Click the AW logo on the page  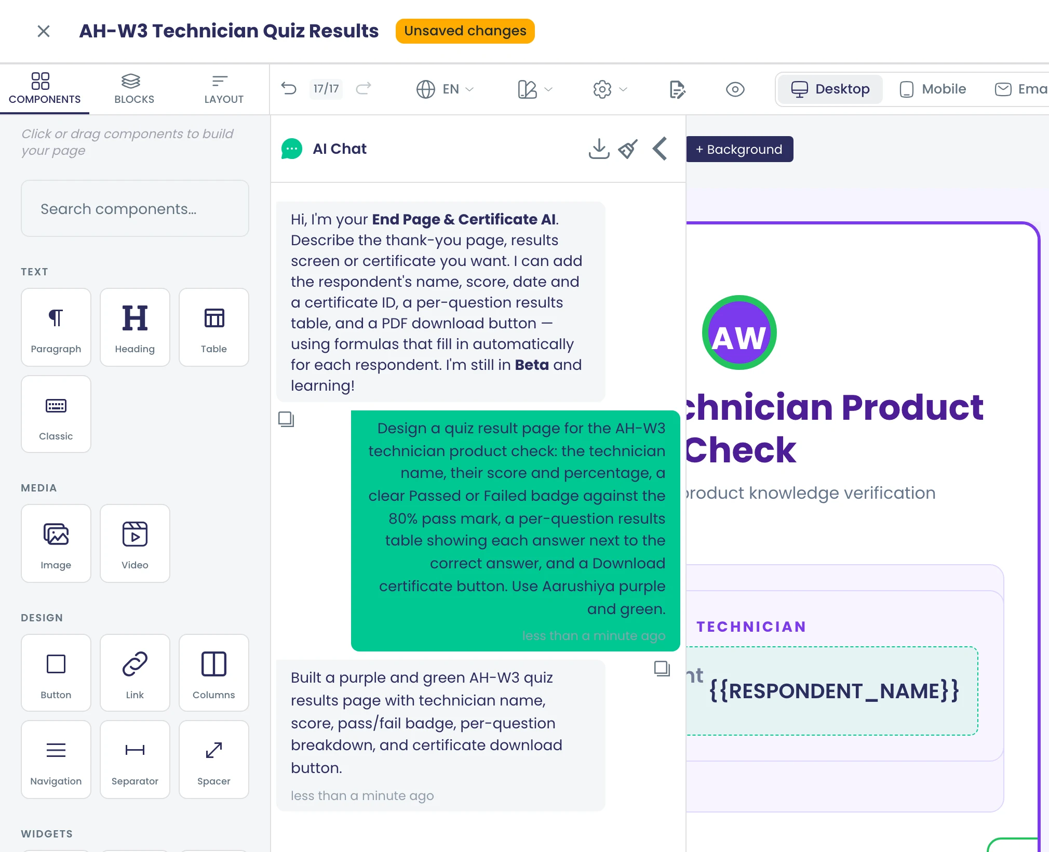click(x=739, y=332)
